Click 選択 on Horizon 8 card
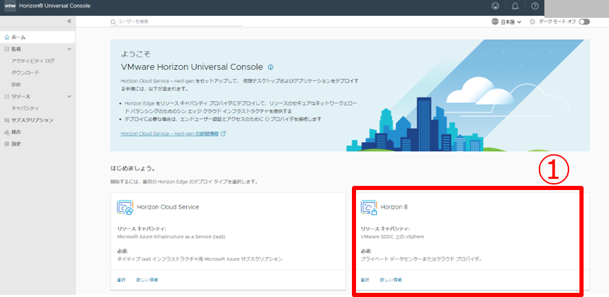 coord(365,280)
